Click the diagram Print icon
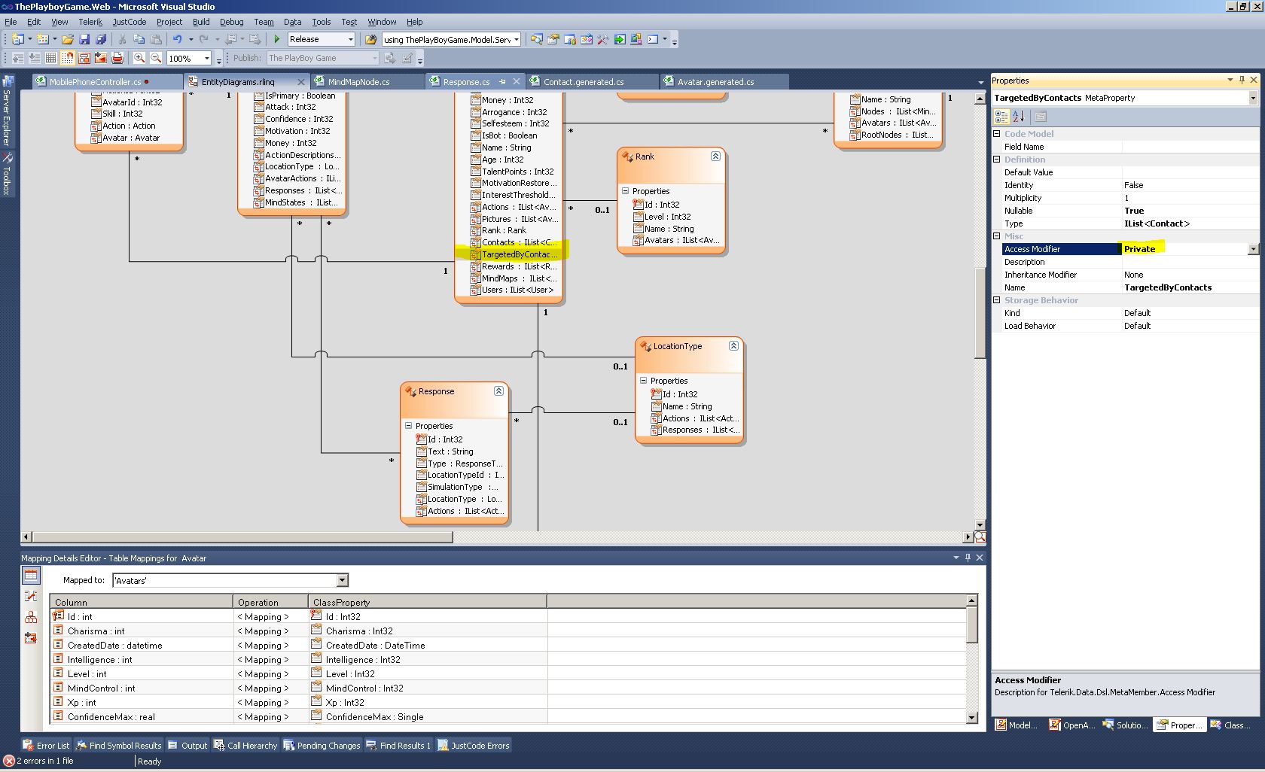 click(x=117, y=58)
